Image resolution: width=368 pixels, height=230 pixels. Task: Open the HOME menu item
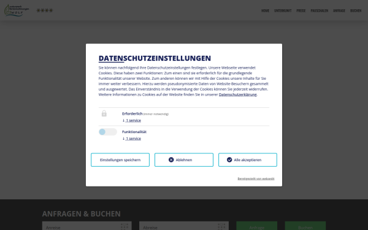tap(265, 10)
